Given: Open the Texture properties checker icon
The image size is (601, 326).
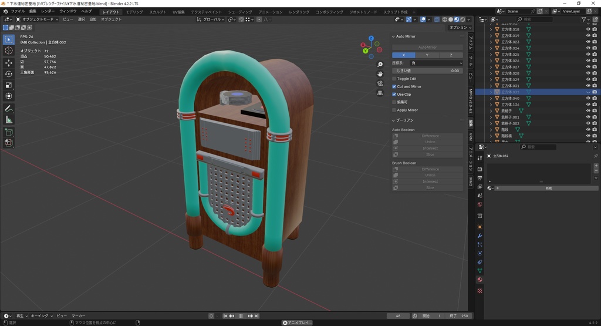Looking at the screenshot, I should click(480, 291).
